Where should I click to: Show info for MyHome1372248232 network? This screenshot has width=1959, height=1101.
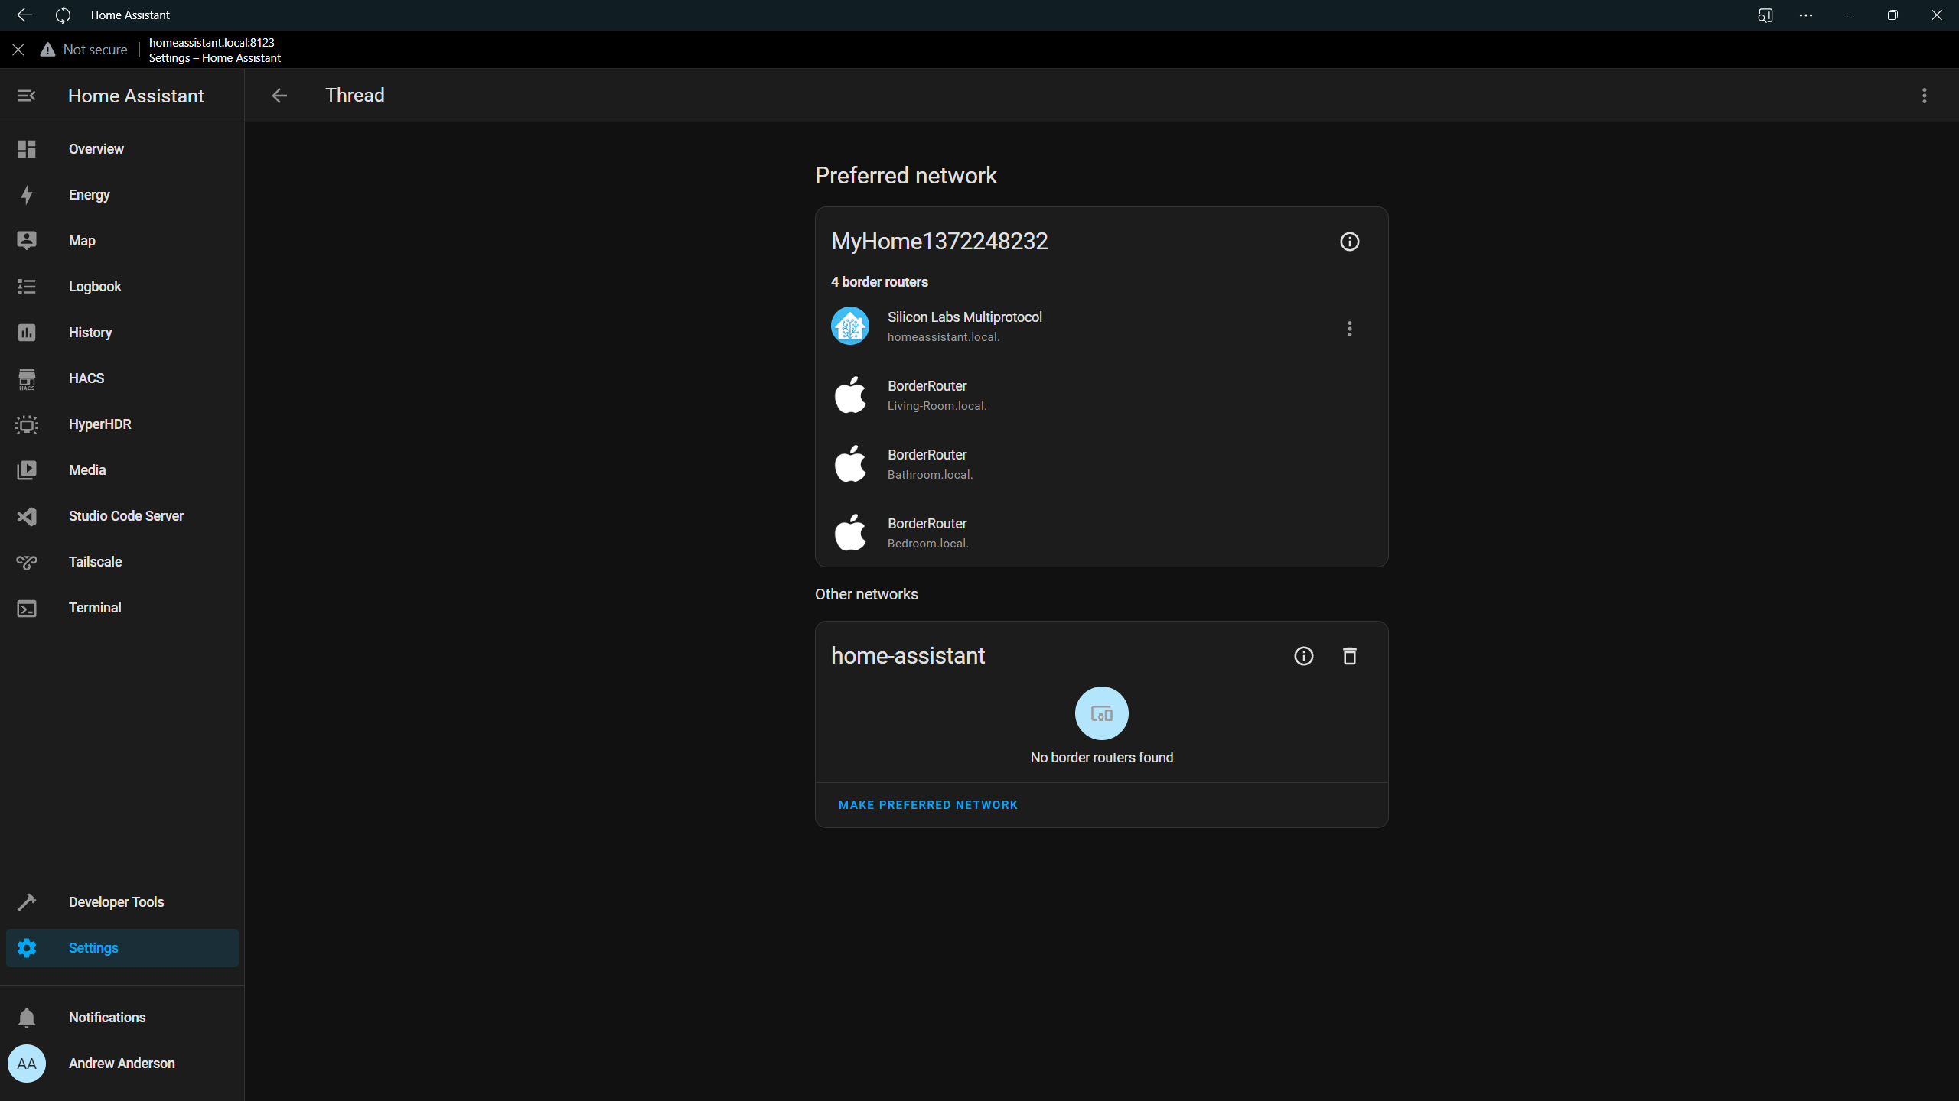[x=1348, y=241]
